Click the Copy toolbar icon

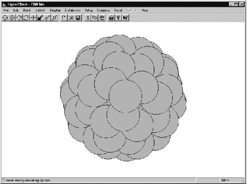pos(95,18)
